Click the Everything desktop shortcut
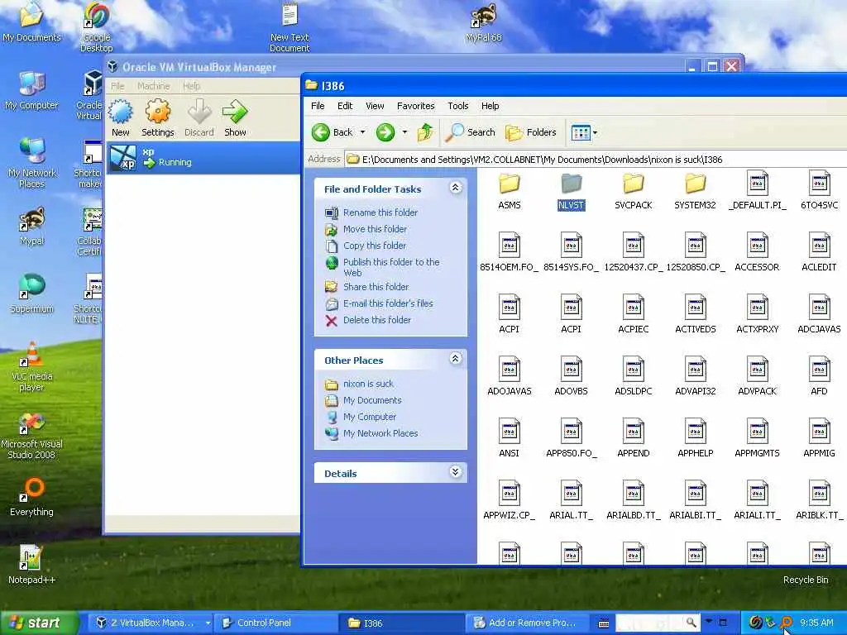Viewport: 847px width, 635px height. (32, 497)
